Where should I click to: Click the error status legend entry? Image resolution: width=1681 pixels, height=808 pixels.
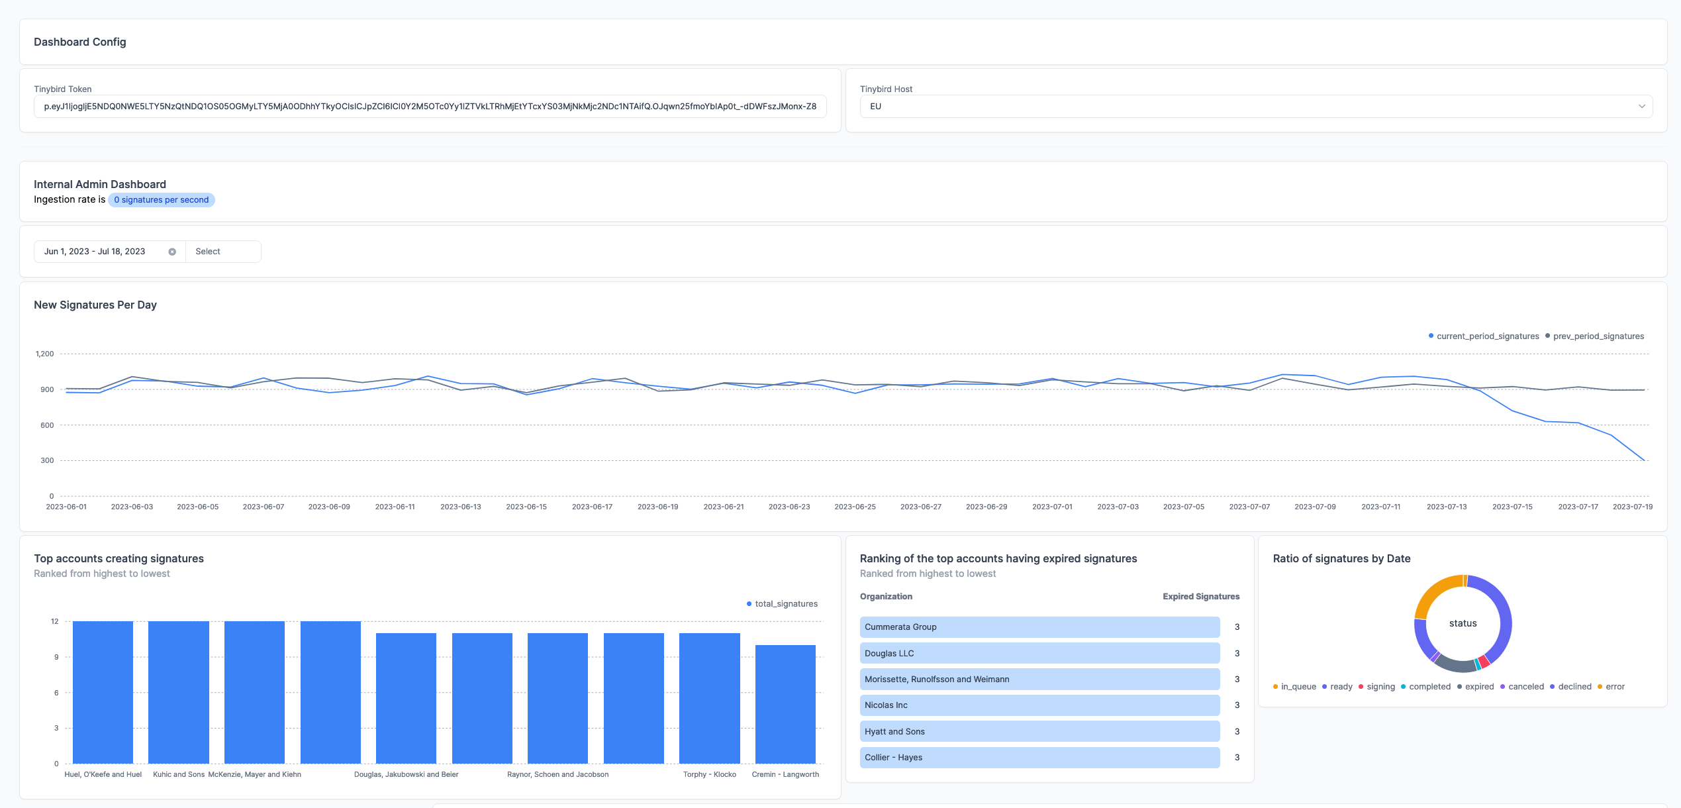(1614, 687)
